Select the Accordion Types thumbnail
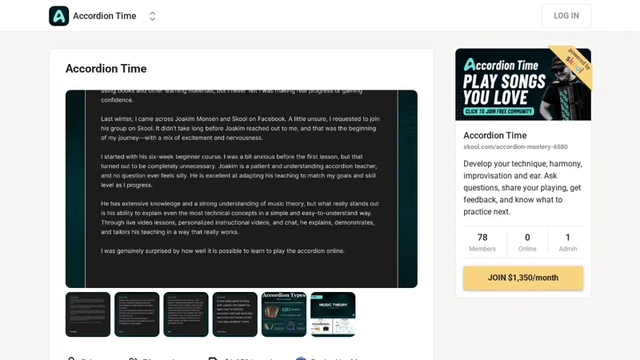The height and width of the screenshot is (360, 640). 284,314
